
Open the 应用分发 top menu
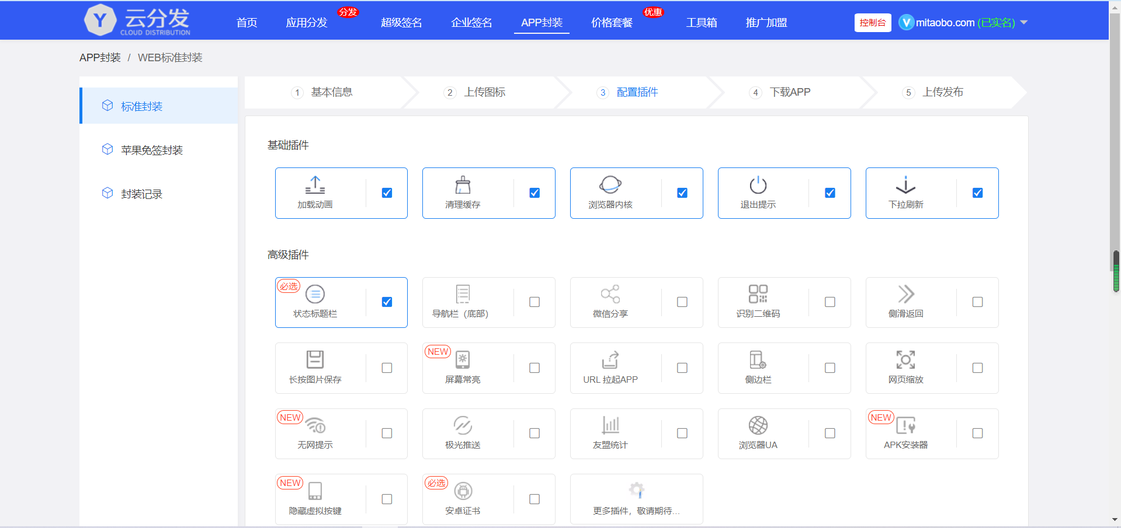[x=306, y=23]
